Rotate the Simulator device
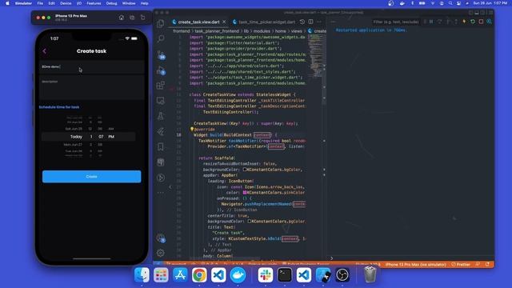Viewport: 512px width, 288px height. click(x=142, y=18)
